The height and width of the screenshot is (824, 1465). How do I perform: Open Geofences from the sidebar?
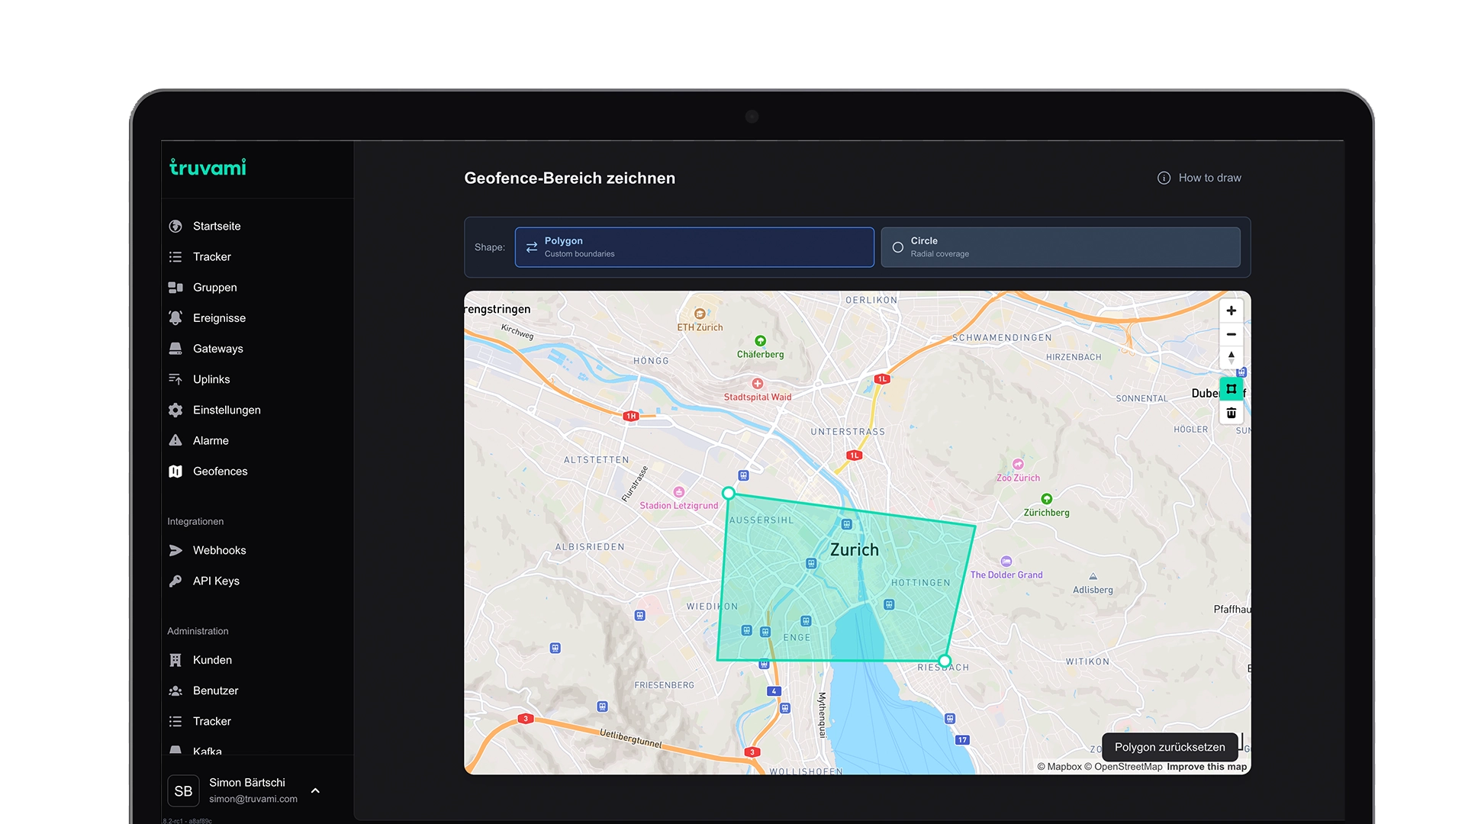220,472
